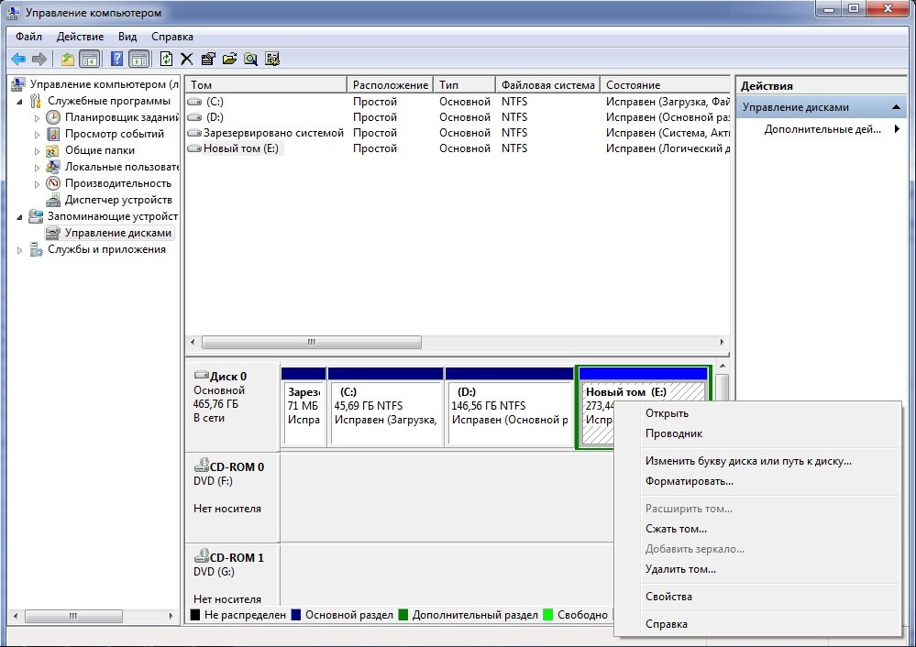Open the Файл menu
This screenshot has height=647, width=916.
click(28, 37)
